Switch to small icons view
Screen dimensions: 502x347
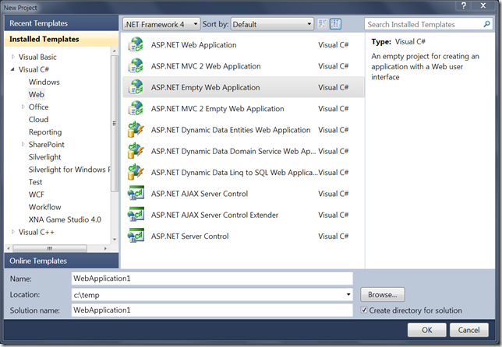(x=323, y=24)
